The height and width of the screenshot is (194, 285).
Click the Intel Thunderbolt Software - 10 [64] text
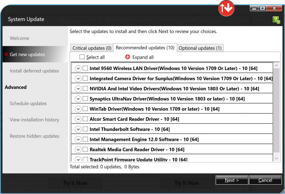click(x=130, y=129)
